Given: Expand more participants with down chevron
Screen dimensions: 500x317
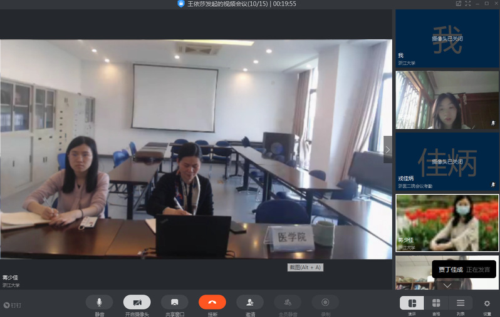Looking at the screenshot, I should pyautogui.click(x=447, y=285).
